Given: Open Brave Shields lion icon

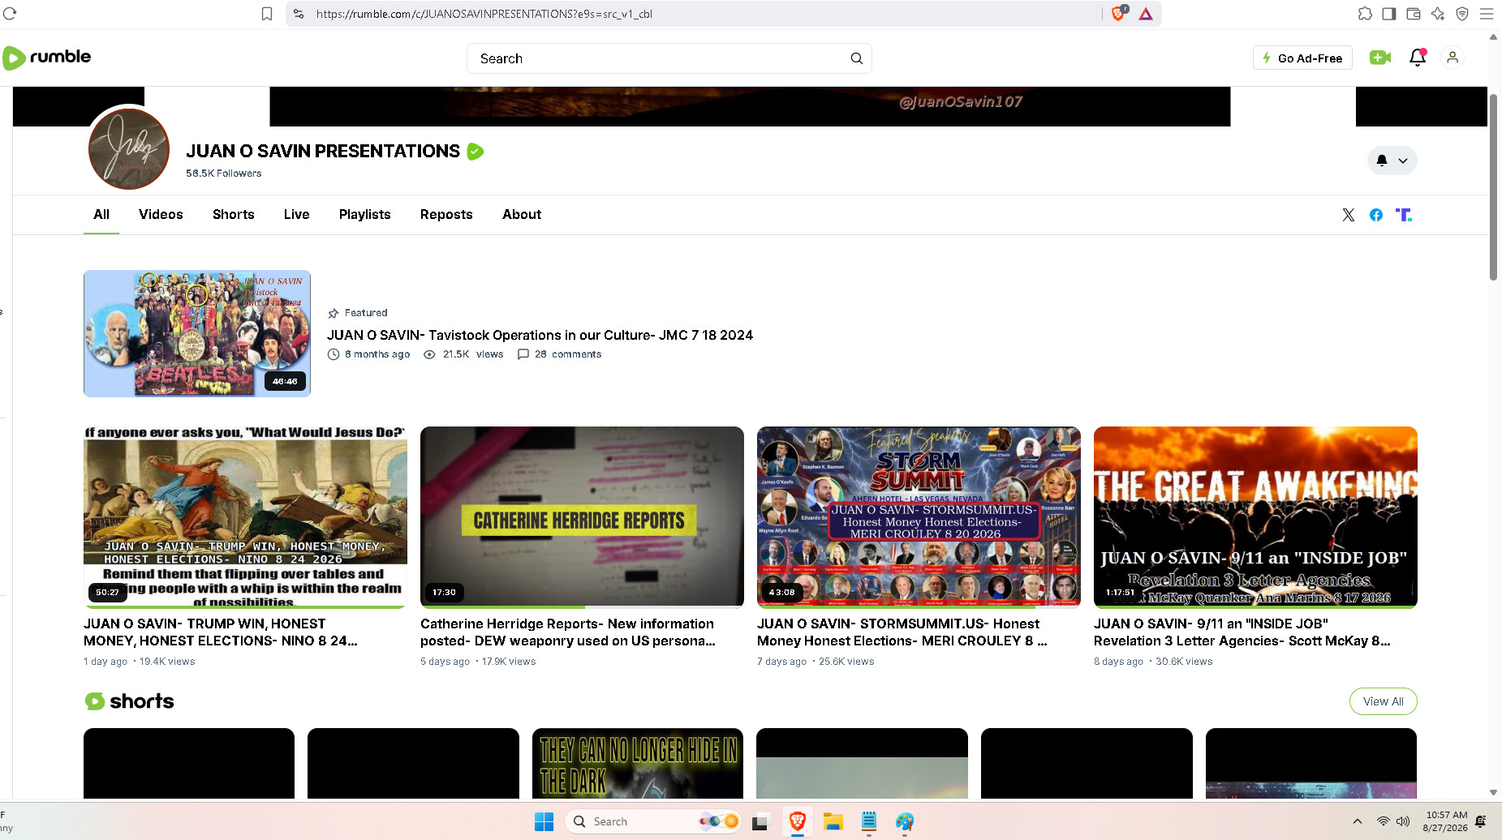Looking at the screenshot, I should click(x=1118, y=14).
